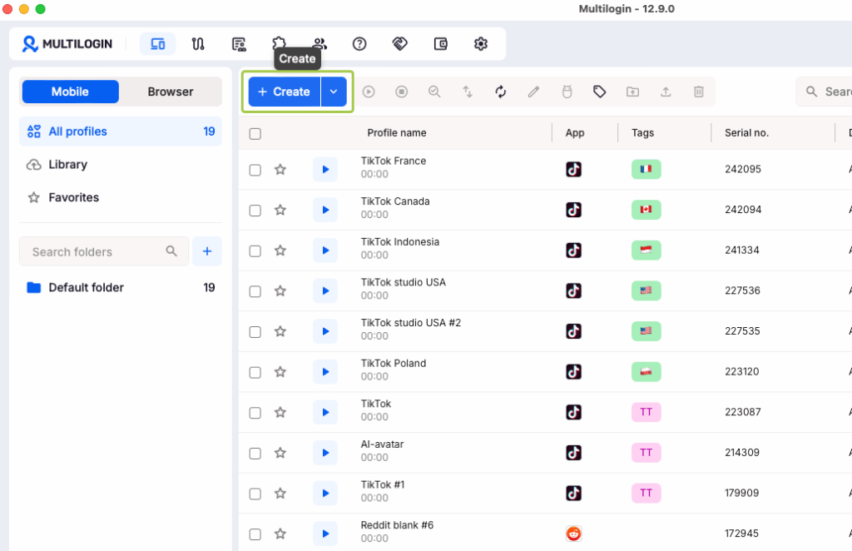
Task: Launch the TikTok France profile play button
Action: point(325,170)
